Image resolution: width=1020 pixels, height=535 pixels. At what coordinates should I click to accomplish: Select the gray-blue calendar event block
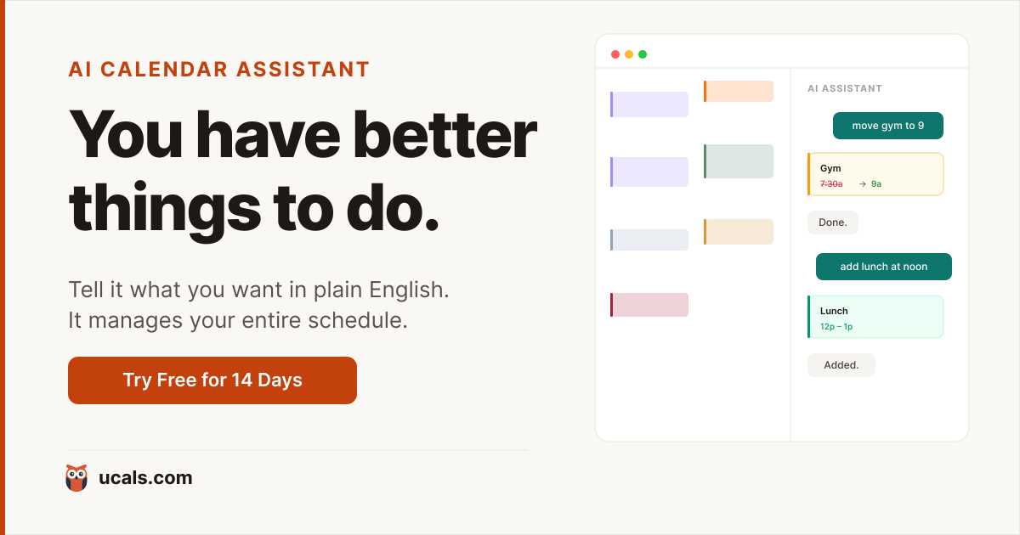pyautogui.click(x=649, y=239)
